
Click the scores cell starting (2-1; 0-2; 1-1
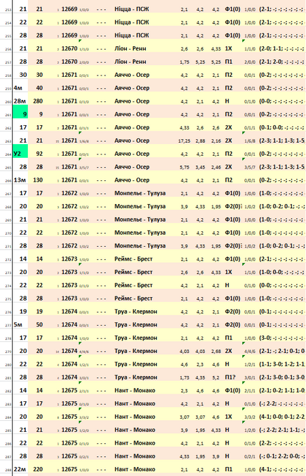[282, 390]
